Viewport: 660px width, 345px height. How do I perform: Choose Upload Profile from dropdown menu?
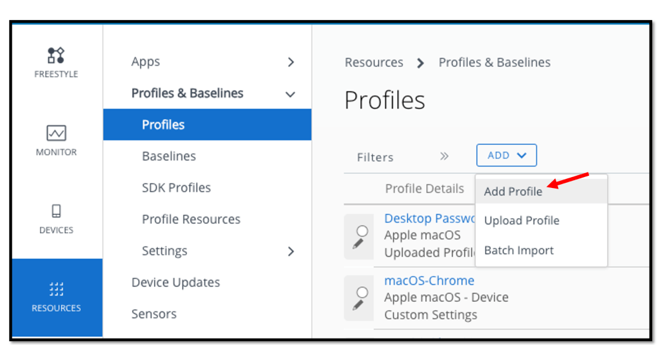(x=521, y=221)
